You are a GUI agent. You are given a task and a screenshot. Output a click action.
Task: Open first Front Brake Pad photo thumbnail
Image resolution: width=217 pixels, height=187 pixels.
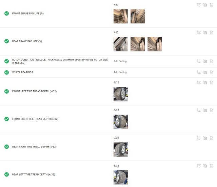coord(121,16)
